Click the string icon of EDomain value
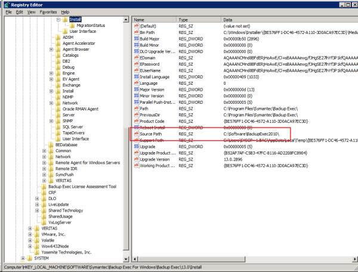This screenshot has width=358, height=272. [x=136, y=58]
